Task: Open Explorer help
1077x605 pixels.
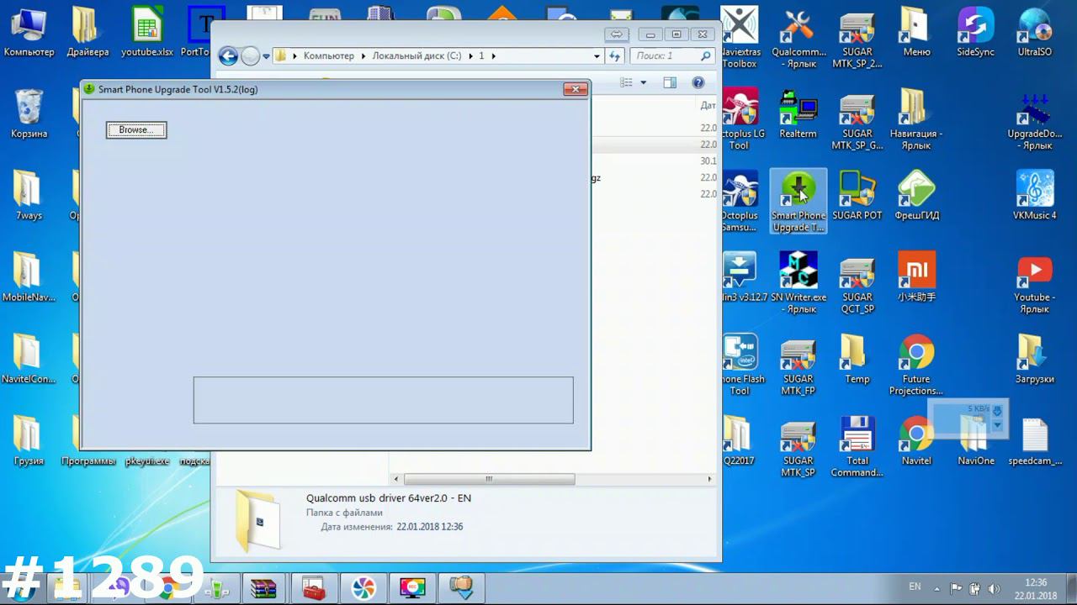Action: (x=698, y=82)
